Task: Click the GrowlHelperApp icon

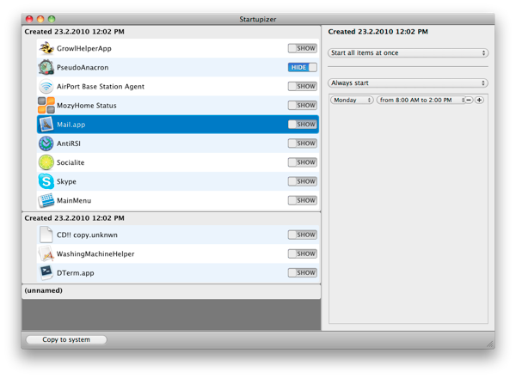Action: point(46,48)
